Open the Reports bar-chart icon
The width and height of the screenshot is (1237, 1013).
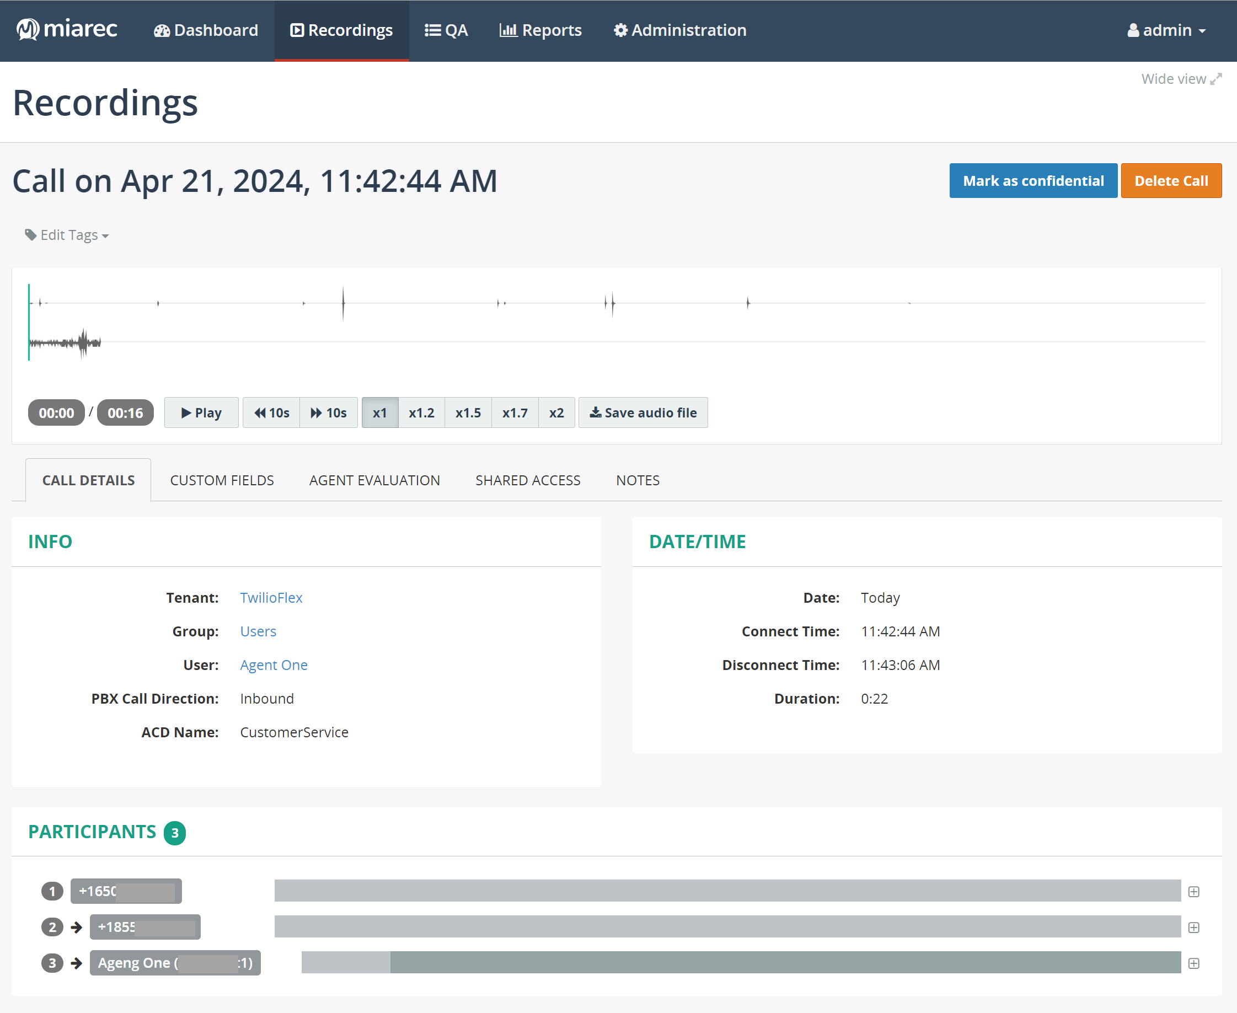(x=509, y=30)
